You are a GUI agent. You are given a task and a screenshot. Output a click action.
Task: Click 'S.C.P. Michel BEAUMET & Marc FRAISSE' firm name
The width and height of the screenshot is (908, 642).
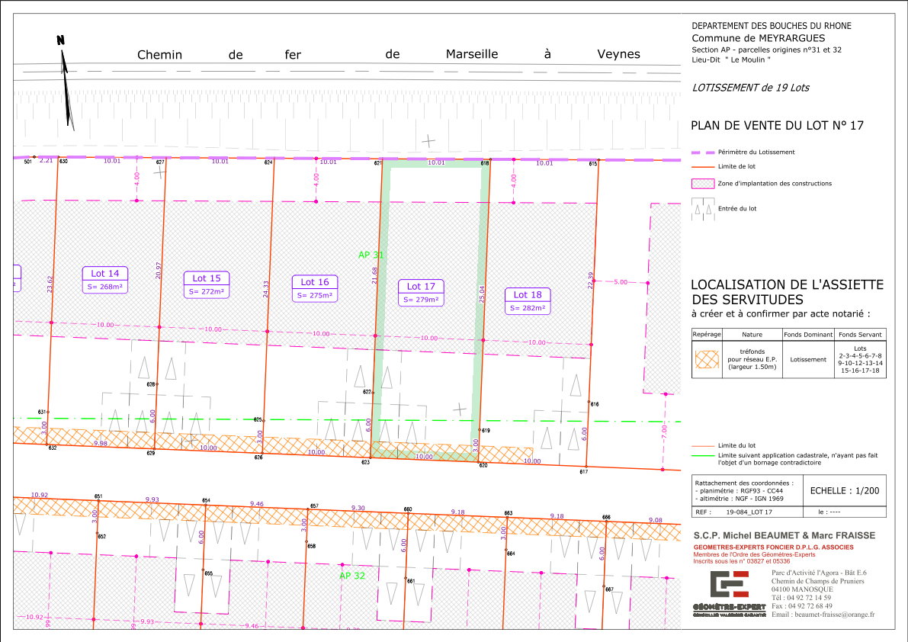click(x=784, y=535)
